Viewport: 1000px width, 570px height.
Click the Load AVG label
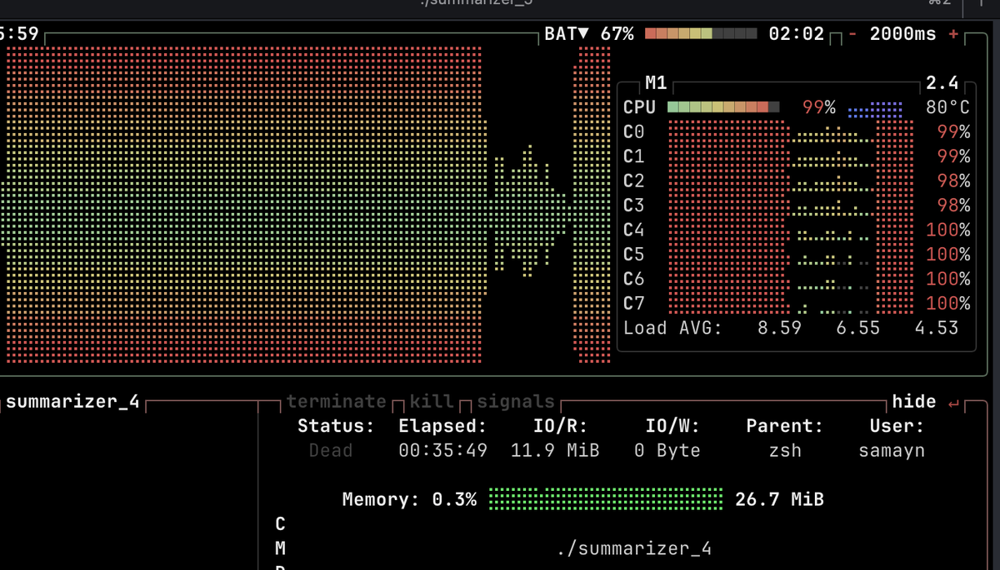[x=672, y=328]
